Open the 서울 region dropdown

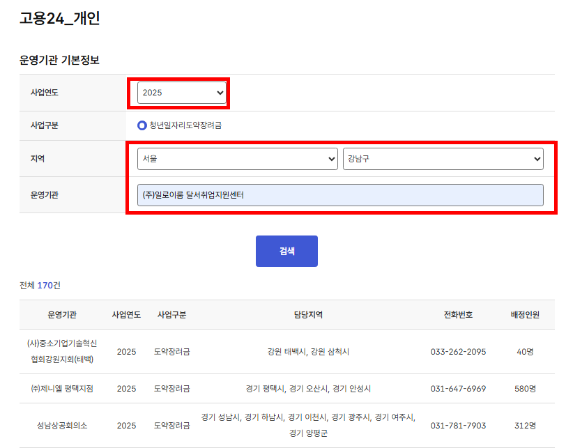tap(237, 159)
